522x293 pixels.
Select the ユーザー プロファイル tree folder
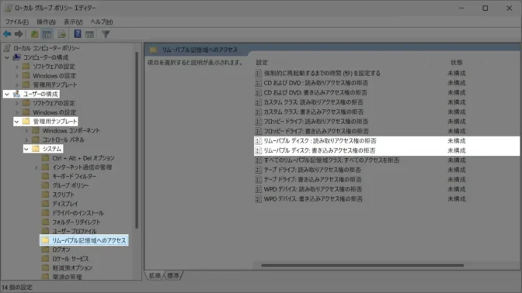75,231
